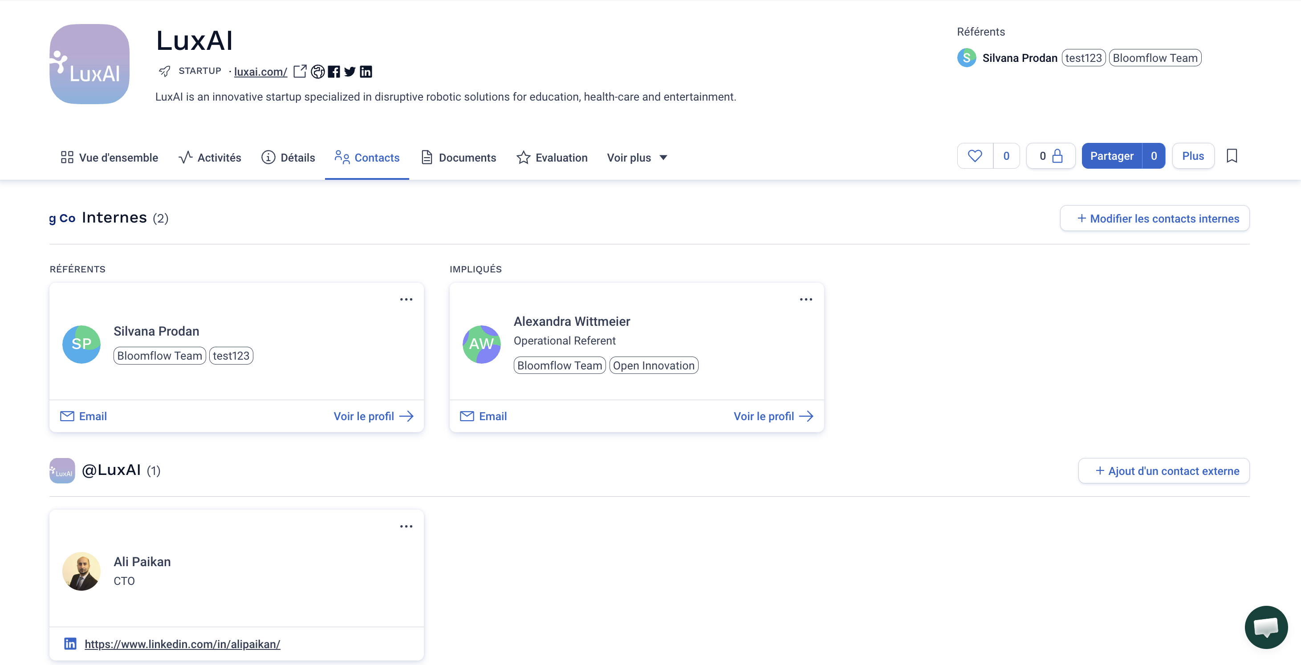Click the Silvana Prodan name in the top Référents panel
The image size is (1301, 665).
(x=1020, y=58)
